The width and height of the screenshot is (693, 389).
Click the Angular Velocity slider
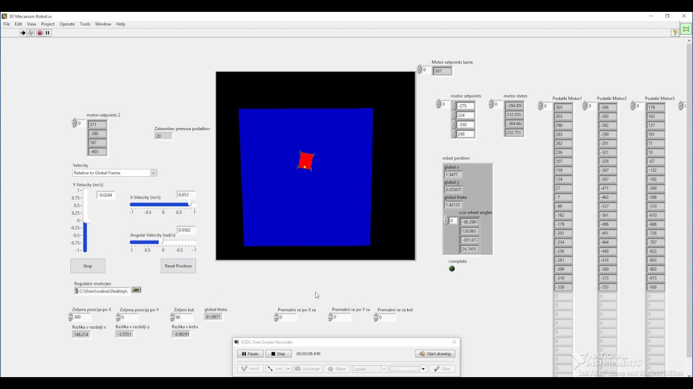[163, 242]
